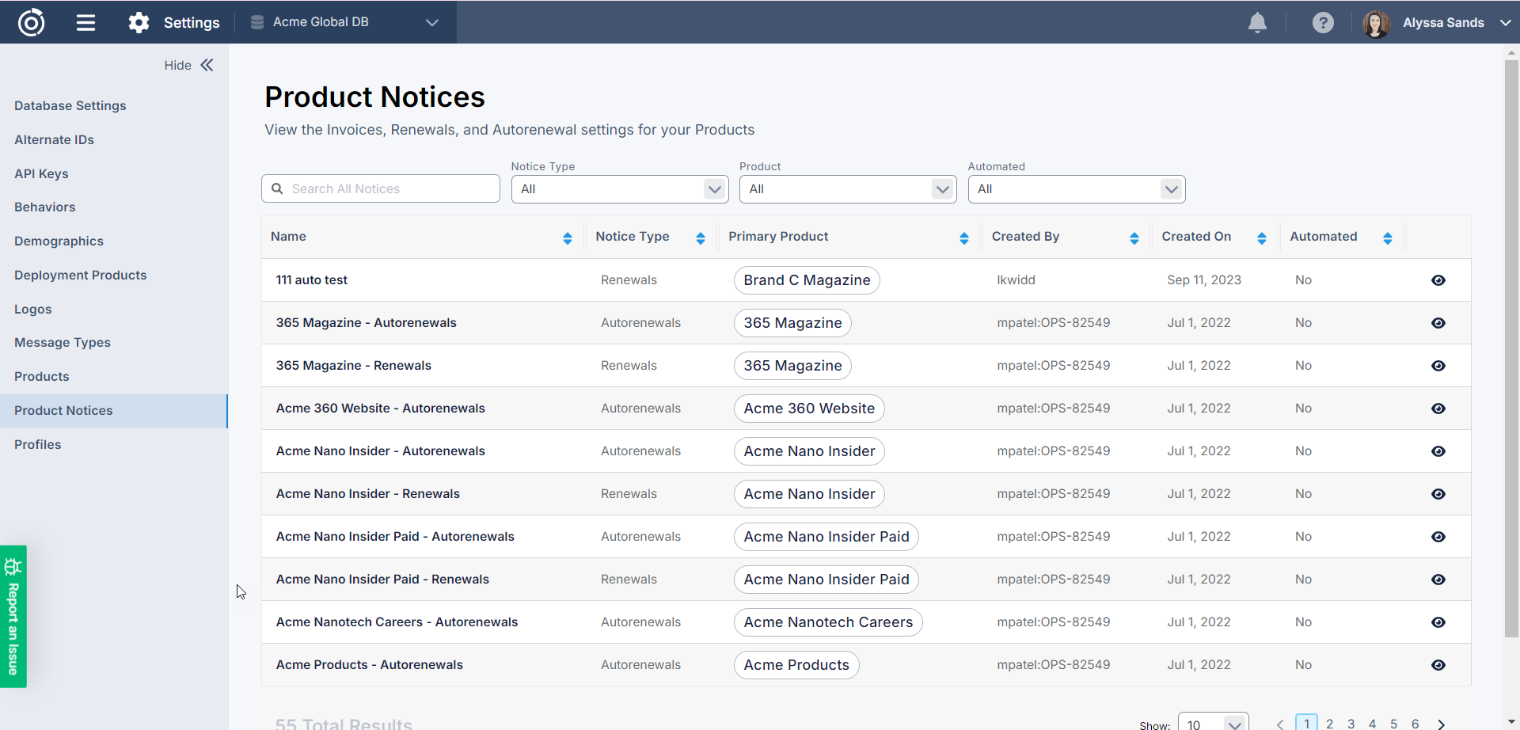
Task: Sort table by Name column arrows
Action: pos(567,238)
